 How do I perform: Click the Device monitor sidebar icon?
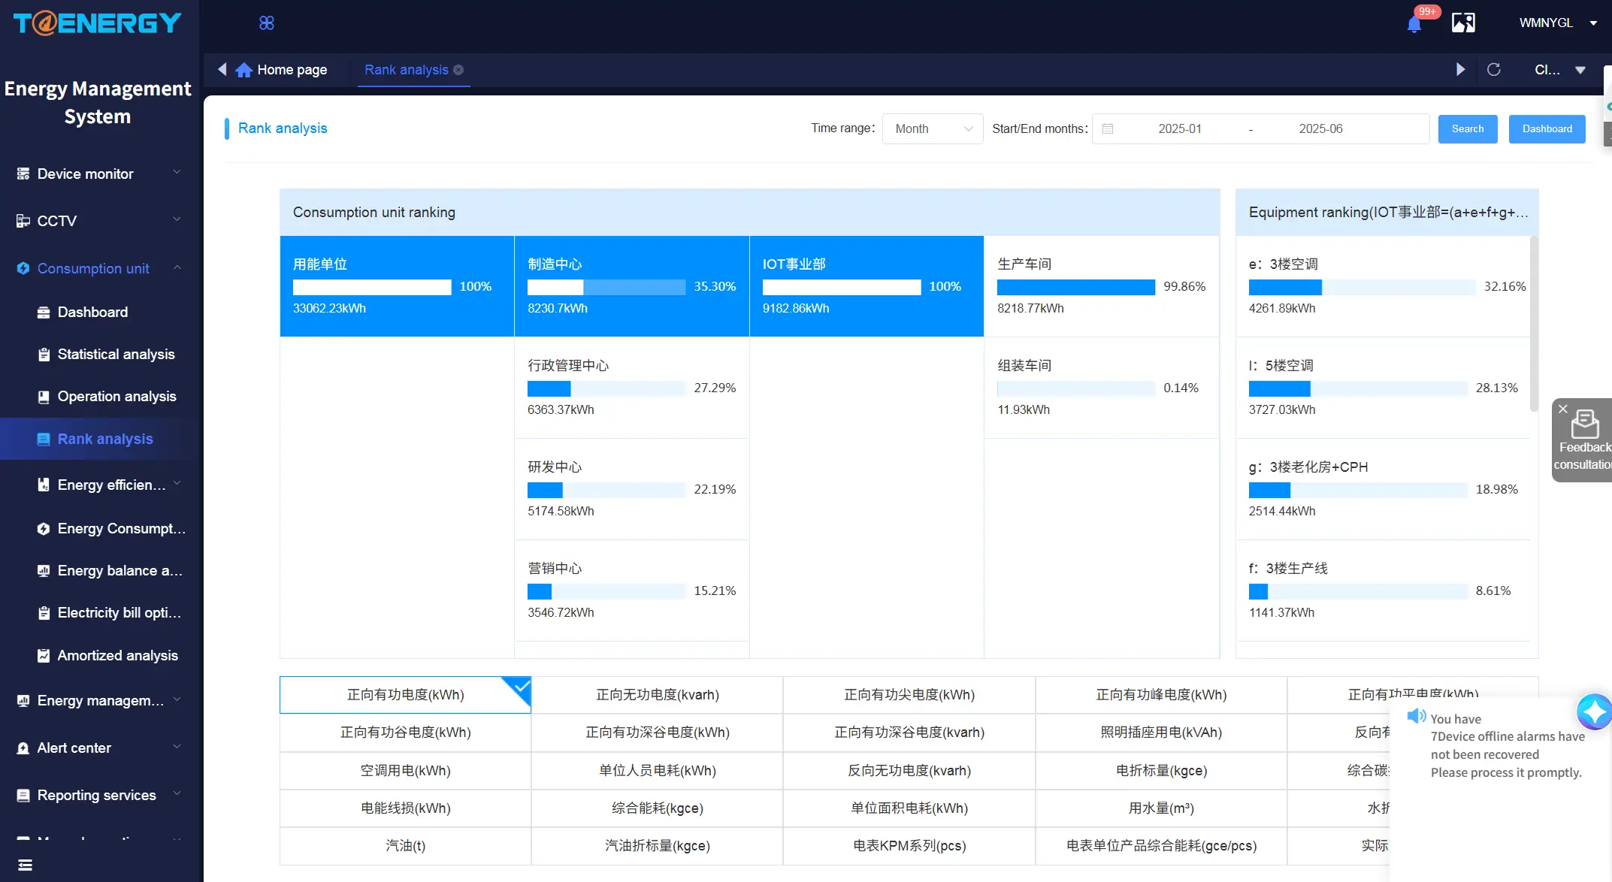(23, 174)
